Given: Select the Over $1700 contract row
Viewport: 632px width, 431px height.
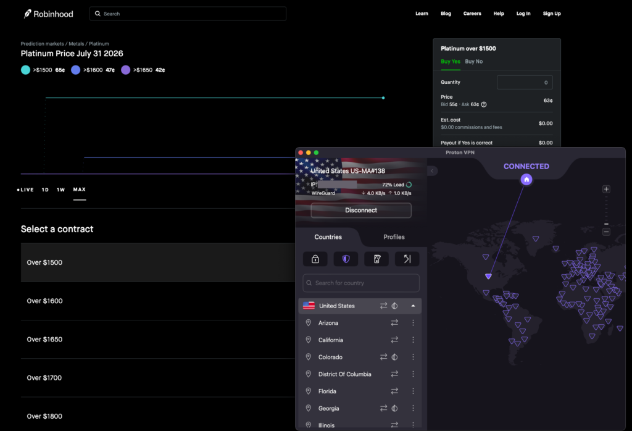Looking at the screenshot, I should (x=157, y=378).
